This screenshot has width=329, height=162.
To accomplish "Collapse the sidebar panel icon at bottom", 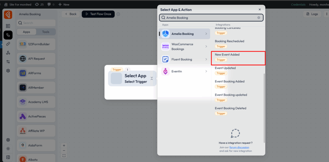I will (x=8, y=157).
